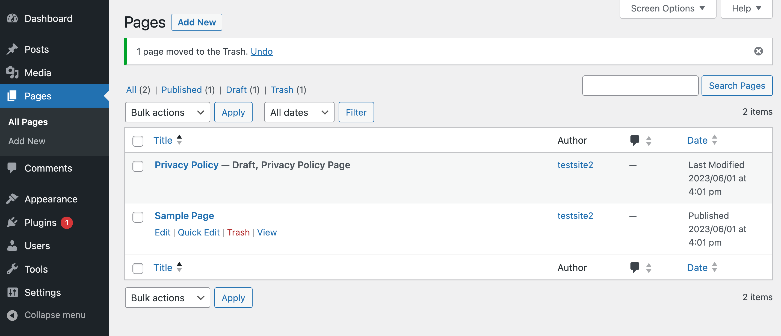Click Undo to restore the trashed page
Viewport: 781px width, 336px height.
[x=262, y=52]
